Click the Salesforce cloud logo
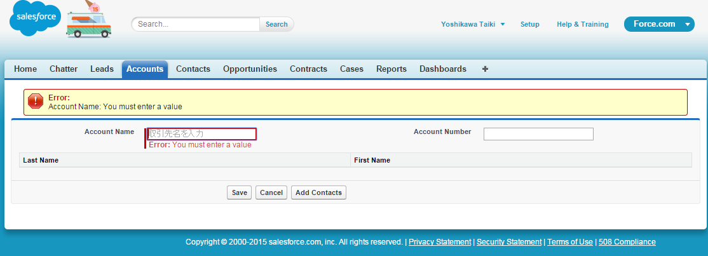The height and width of the screenshot is (256, 708). click(x=35, y=18)
